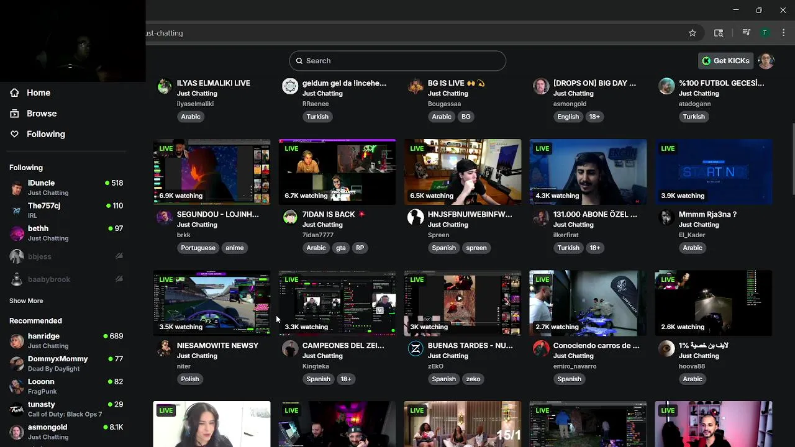Open followed channel The757cj
This screenshot has height=447, width=795.
click(x=66, y=210)
